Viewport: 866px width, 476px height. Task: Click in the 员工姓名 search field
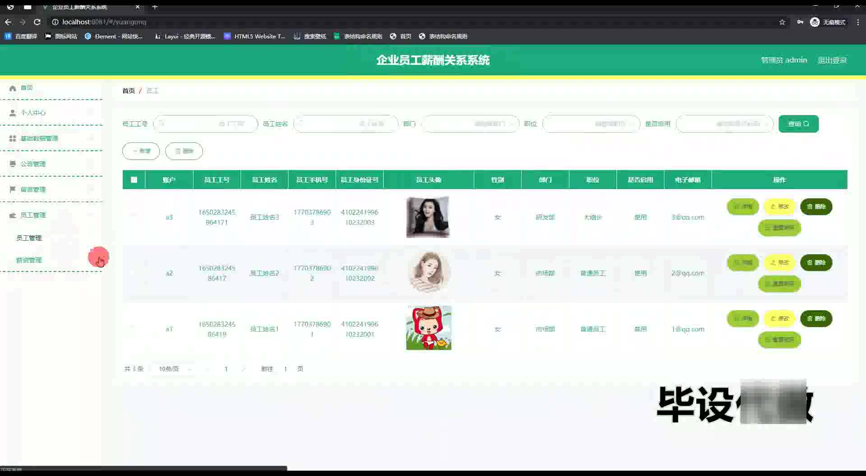[x=346, y=124]
